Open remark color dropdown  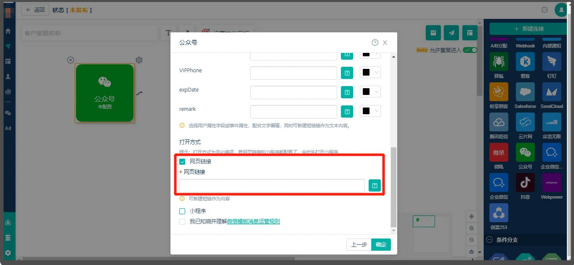click(x=370, y=111)
